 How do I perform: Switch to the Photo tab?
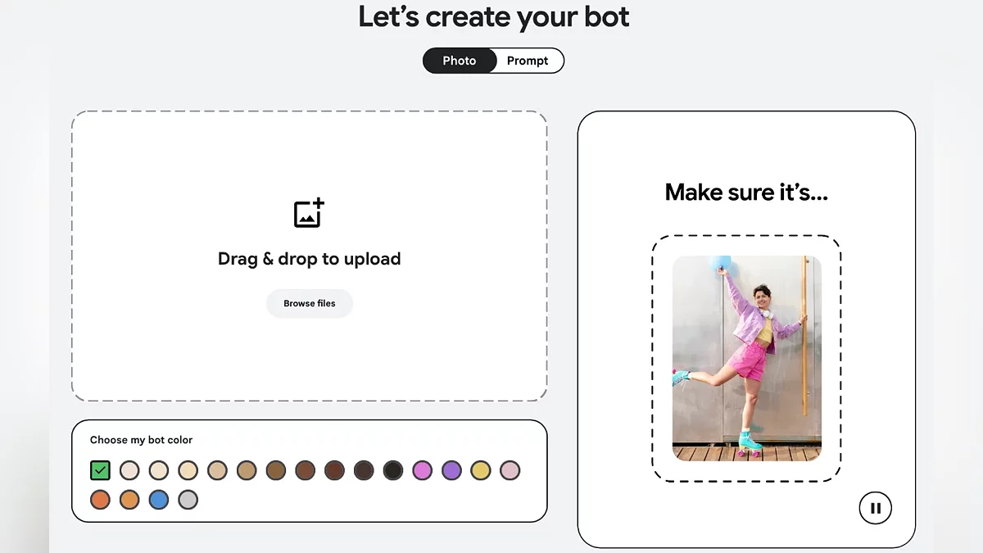[x=460, y=61]
